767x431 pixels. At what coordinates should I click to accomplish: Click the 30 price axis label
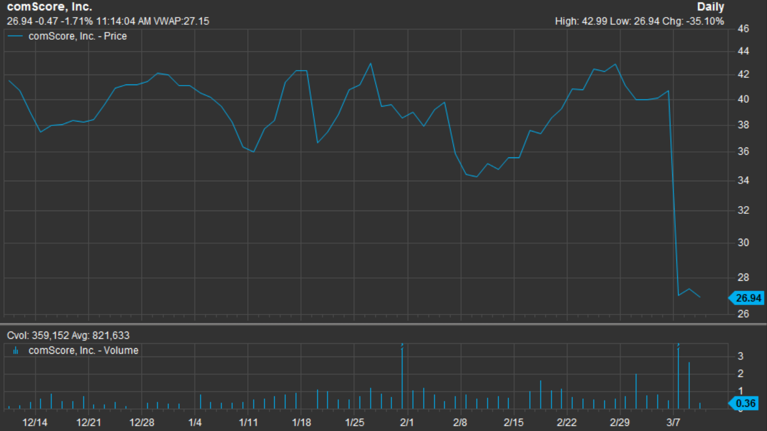click(743, 243)
